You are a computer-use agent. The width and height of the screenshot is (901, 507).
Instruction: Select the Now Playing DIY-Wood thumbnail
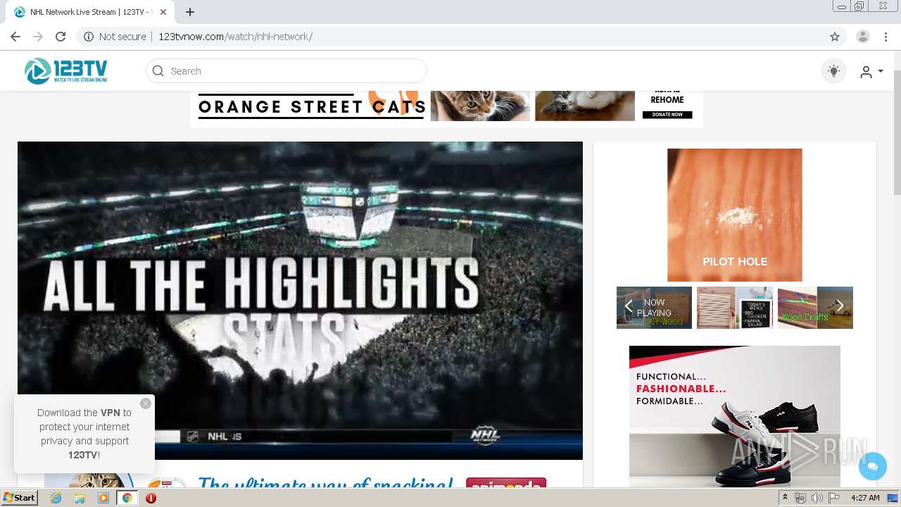click(x=654, y=308)
